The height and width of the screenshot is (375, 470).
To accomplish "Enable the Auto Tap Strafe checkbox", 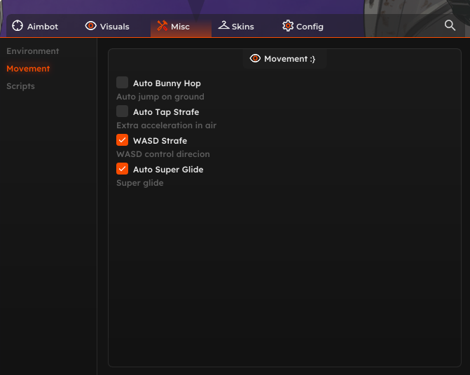I will point(123,111).
